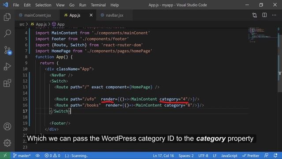This screenshot has width=282, height=159.
Task: Place cursor on the Footer tag line
Action: point(60,123)
